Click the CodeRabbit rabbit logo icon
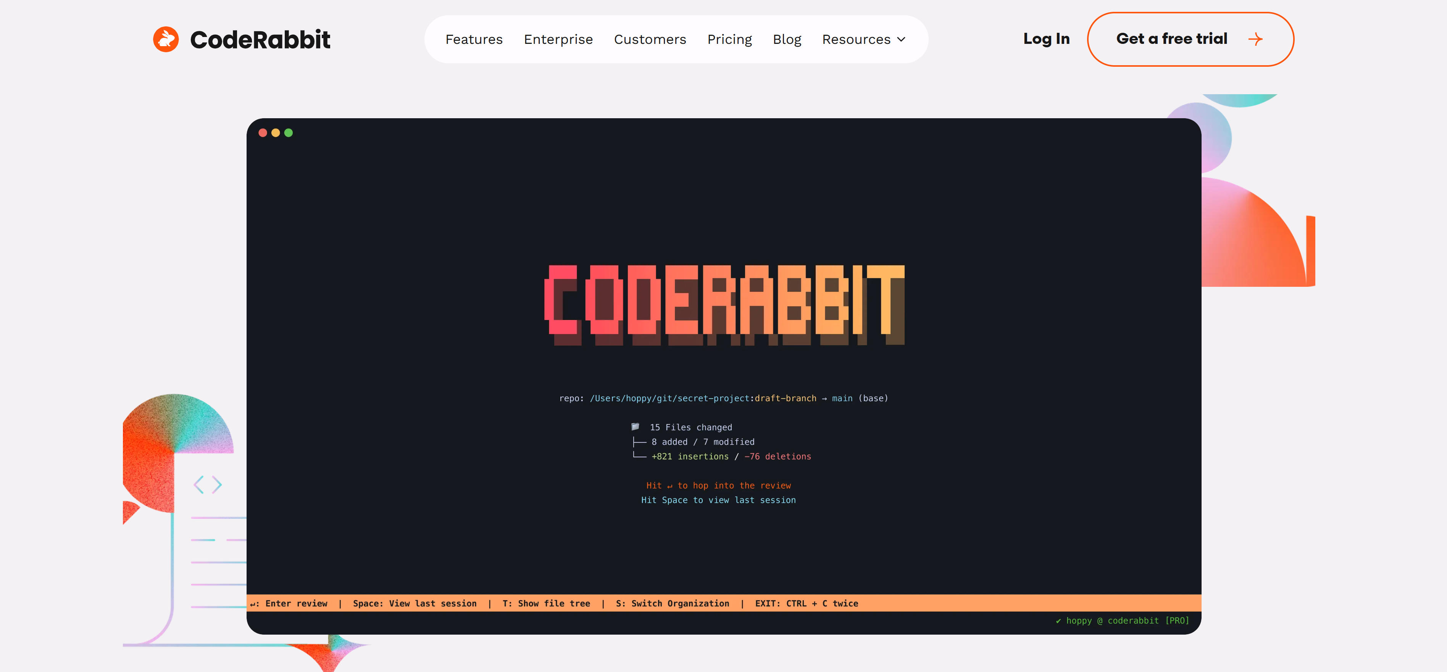This screenshot has height=672, width=1447. 167,39
